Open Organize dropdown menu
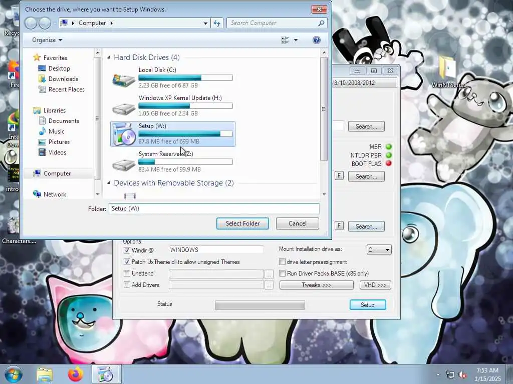The width and height of the screenshot is (513, 384). (x=47, y=40)
